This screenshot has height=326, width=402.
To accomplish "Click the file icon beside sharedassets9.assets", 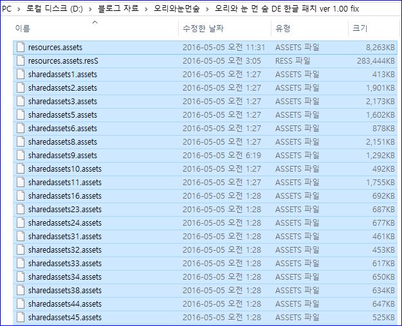I will point(21,156).
